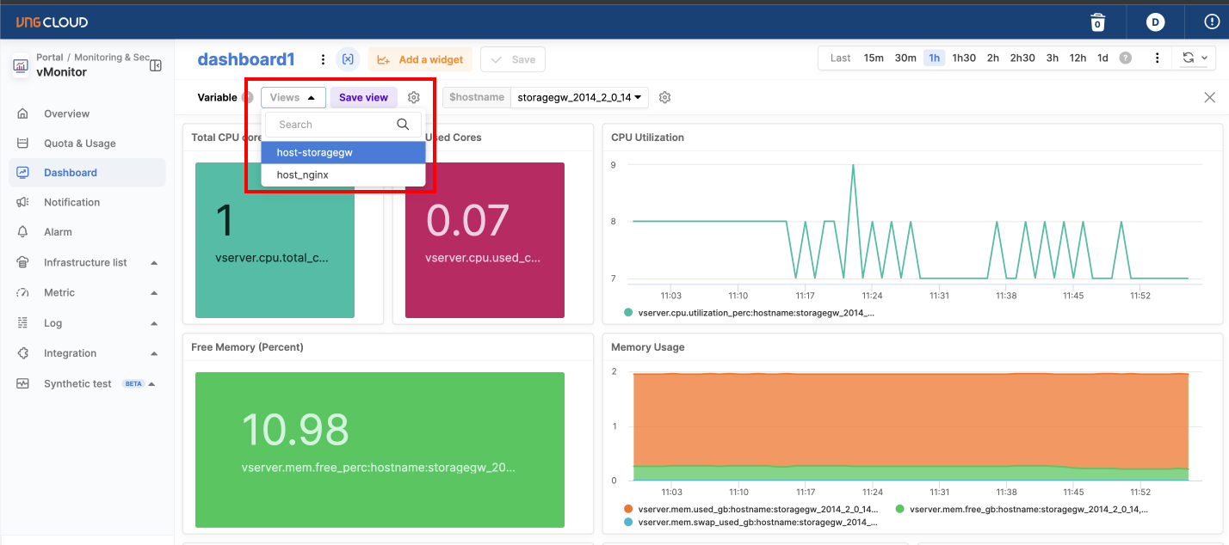1229x545 pixels.
Task: Click the alert exclamation icon in header
Action: (1213, 22)
